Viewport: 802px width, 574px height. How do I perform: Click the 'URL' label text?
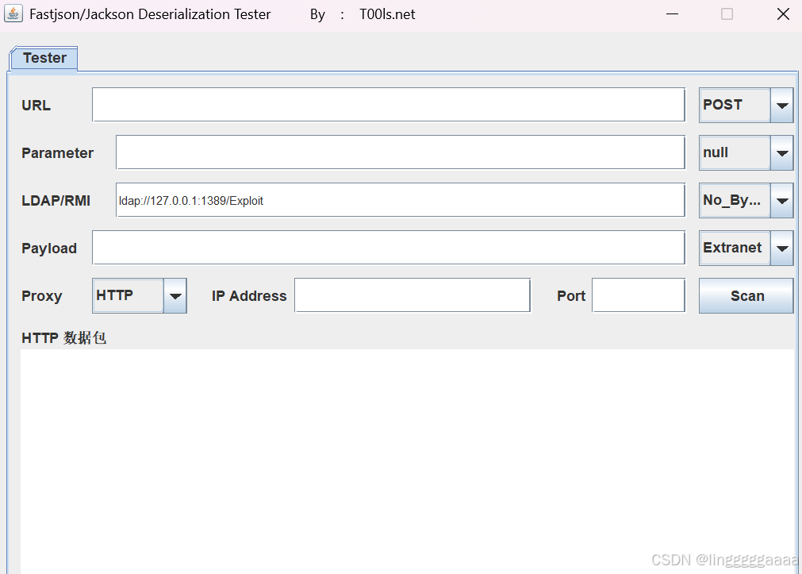pos(36,105)
